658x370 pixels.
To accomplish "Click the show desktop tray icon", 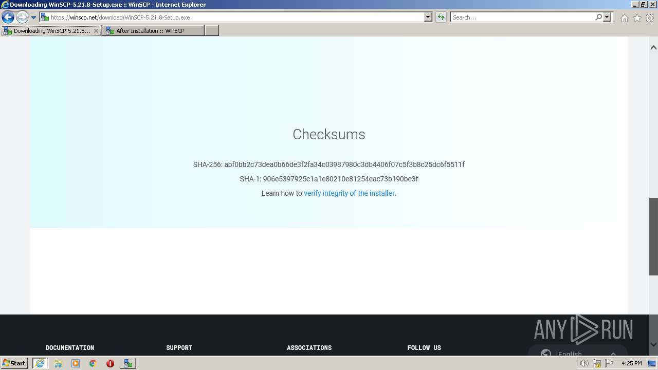I will (653, 363).
